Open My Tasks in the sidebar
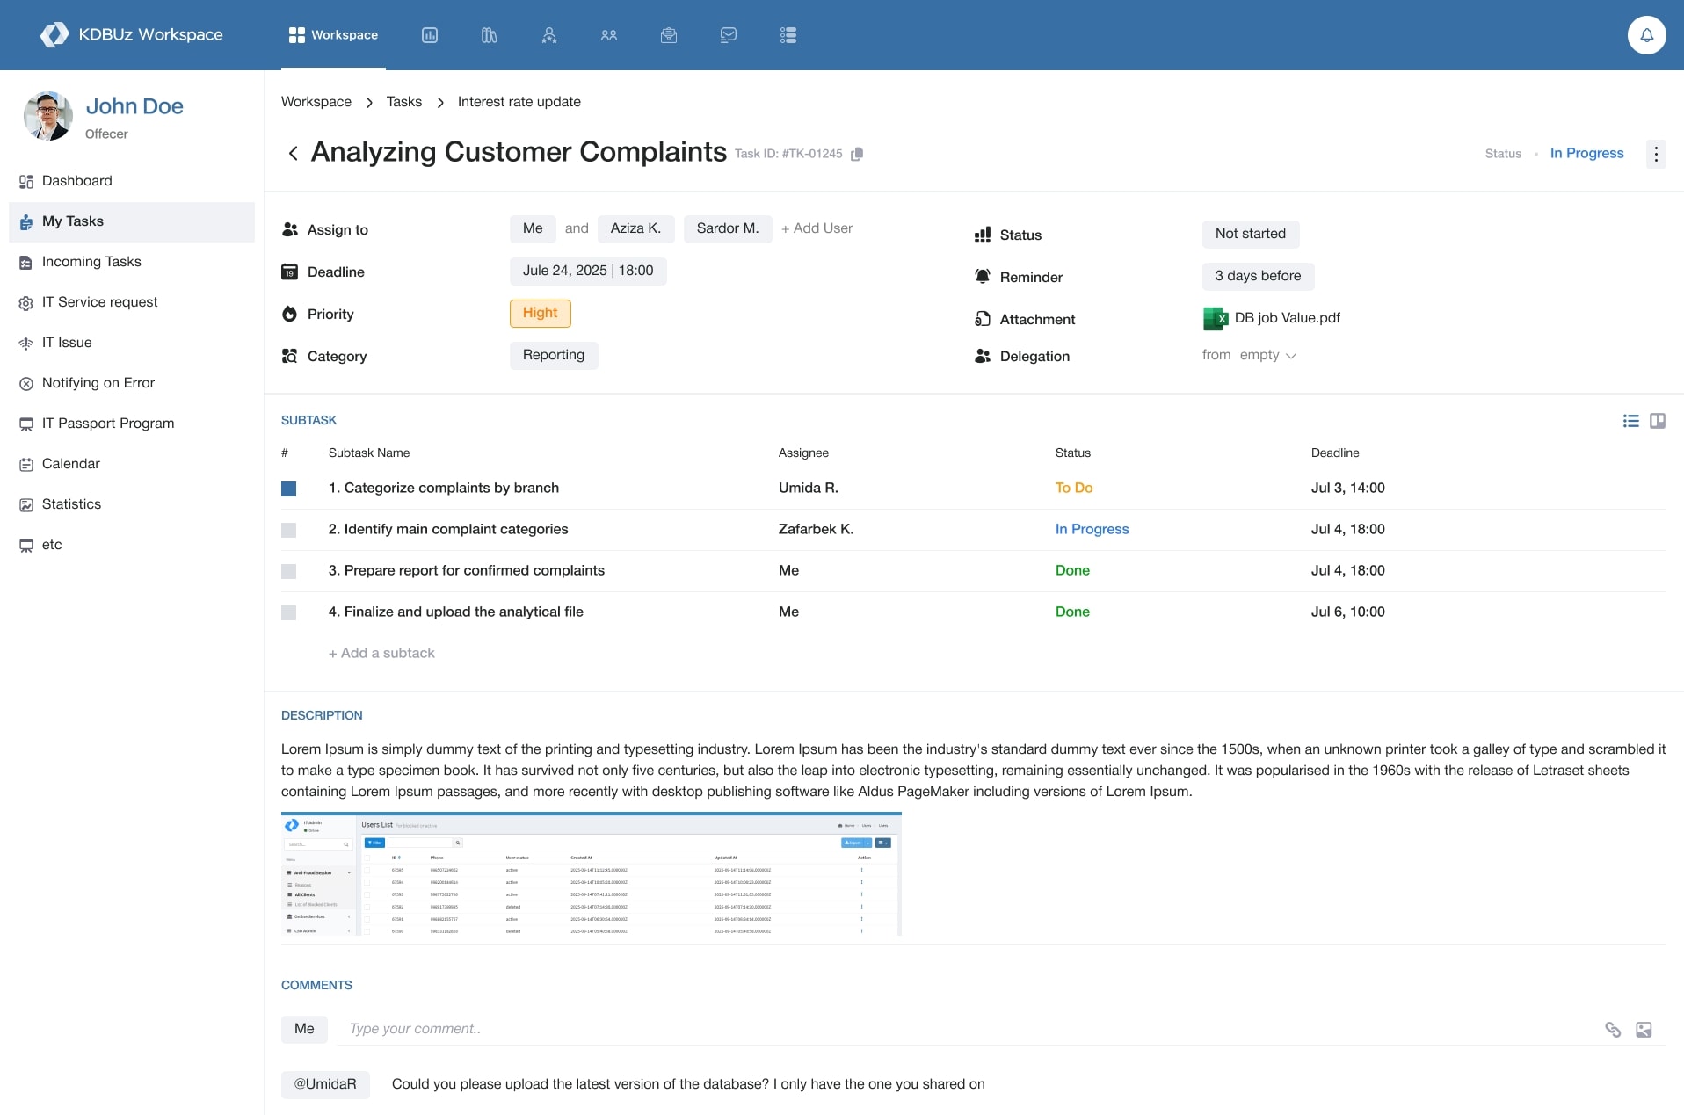1684x1115 pixels. [132, 221]
